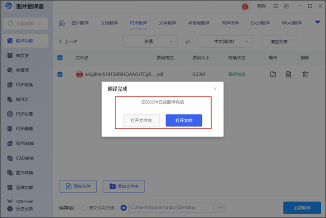
Task: Click the 0.23M size value
Action: 199,74
